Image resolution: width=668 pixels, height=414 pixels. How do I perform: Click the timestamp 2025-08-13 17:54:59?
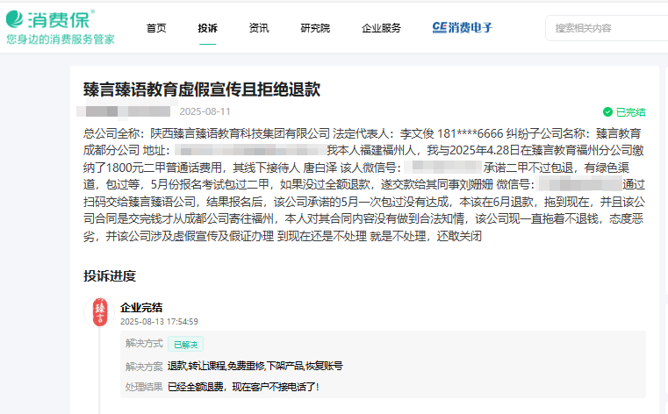(x=159, y=322)
